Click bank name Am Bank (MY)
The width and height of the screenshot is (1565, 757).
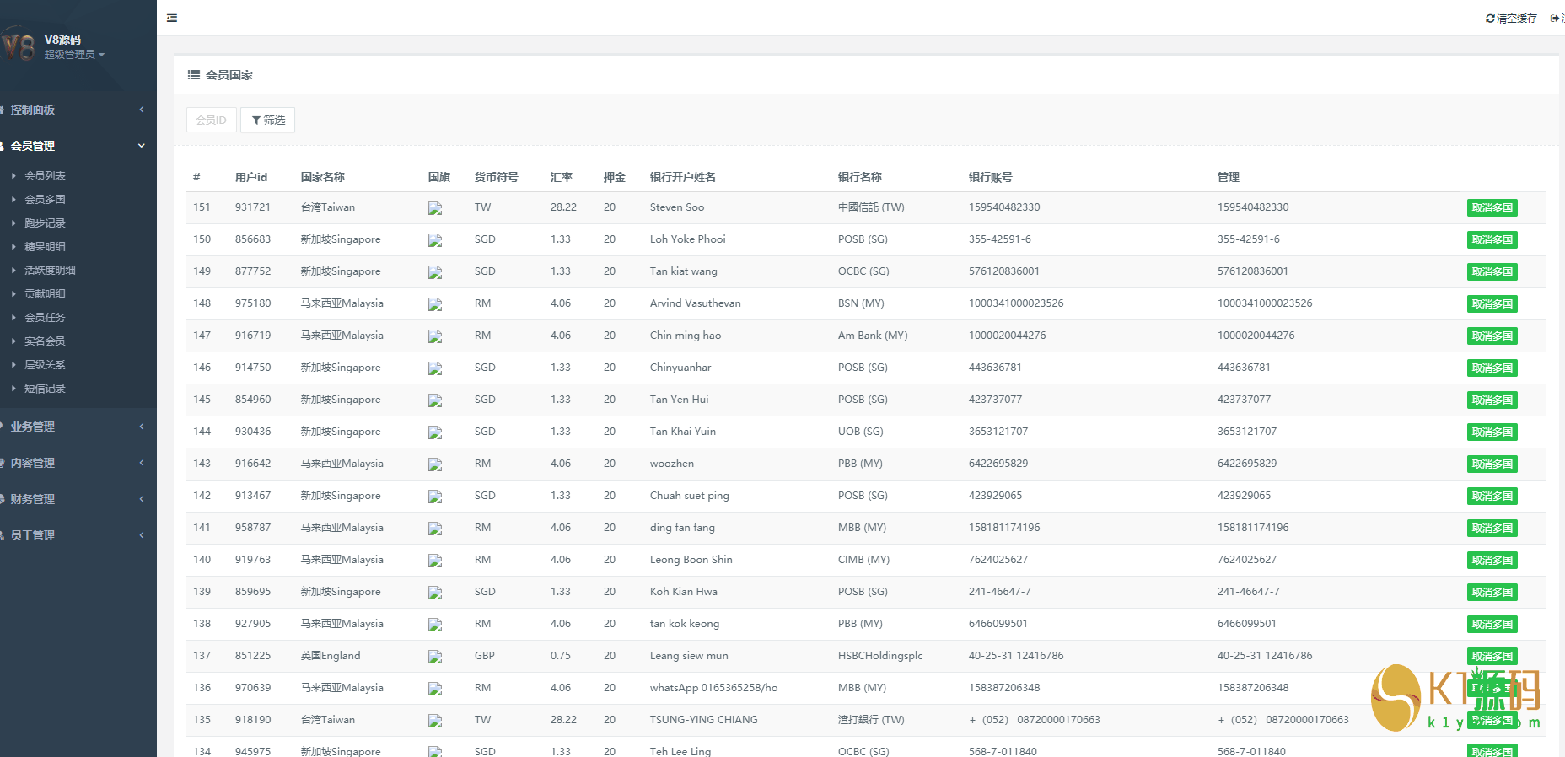(873, 336)
